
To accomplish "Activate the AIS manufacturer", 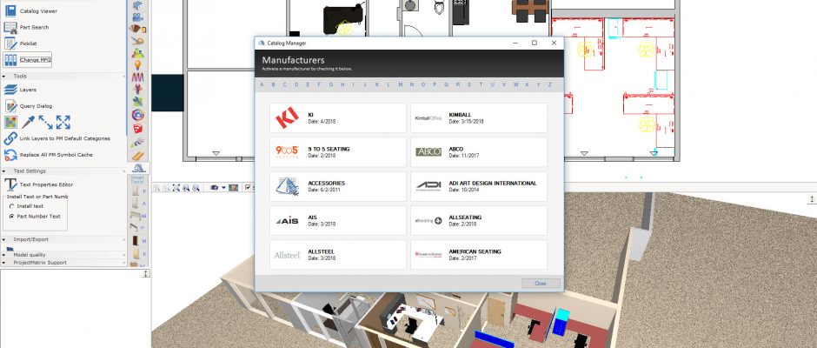I will (337, 221).
